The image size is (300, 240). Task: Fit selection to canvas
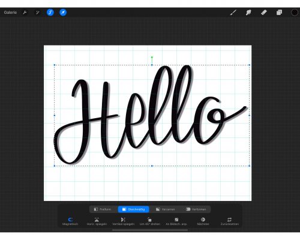[176, 221]
